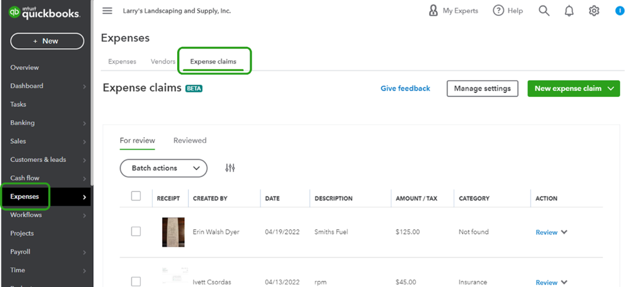Select the For review tab
Image resolution: width=625 pixels, height=287 pixels.
click(x=137, y=141)
